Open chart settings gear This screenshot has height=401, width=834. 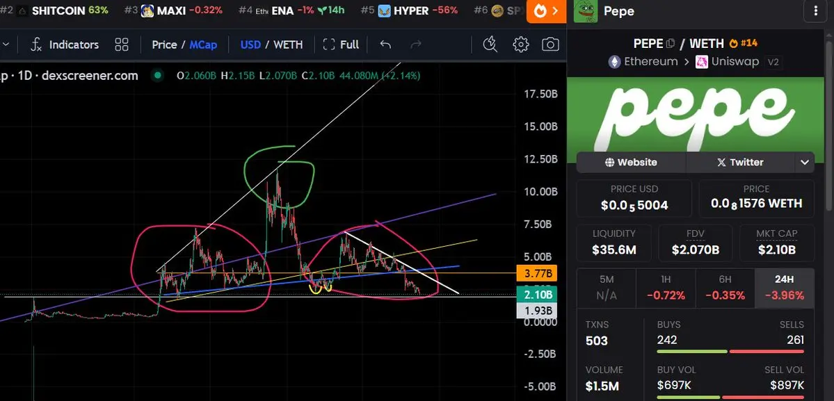(x=521, y=44)
